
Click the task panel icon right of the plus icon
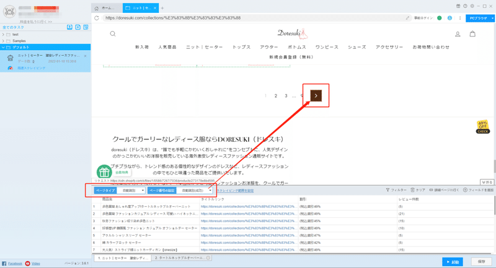pyautogui.click(x=86, y=27)
